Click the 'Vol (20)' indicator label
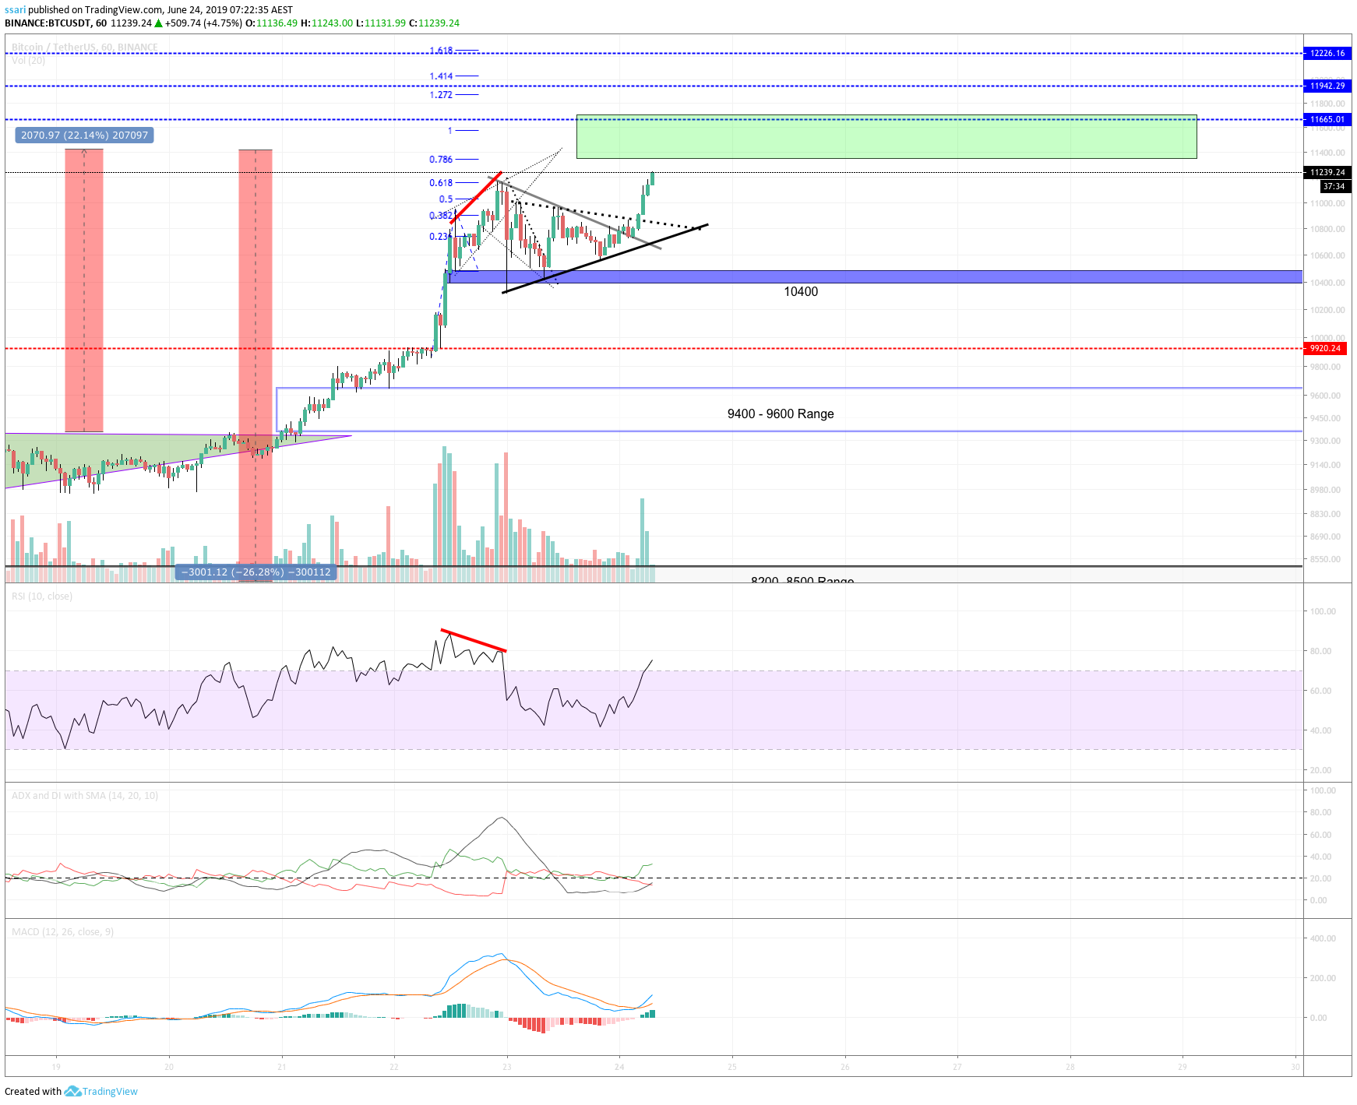 28,60
